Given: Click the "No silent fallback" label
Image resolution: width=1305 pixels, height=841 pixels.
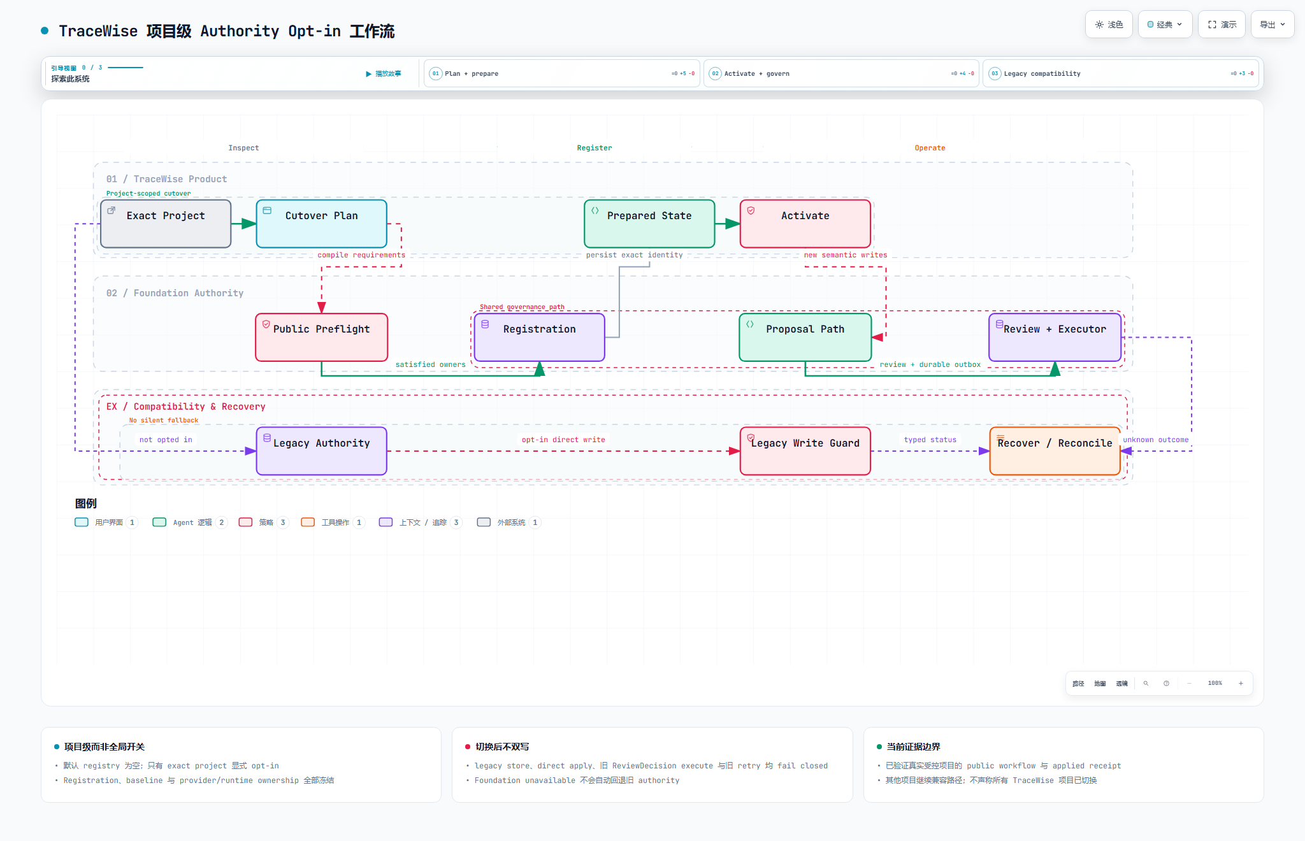Looking at the screenshot, I should [163, 420].
